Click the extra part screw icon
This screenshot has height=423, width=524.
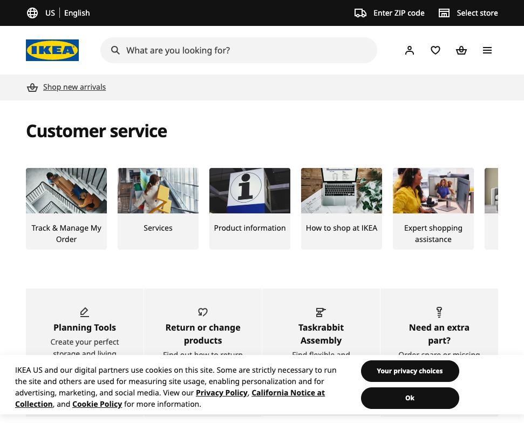(x=439, y=312)
